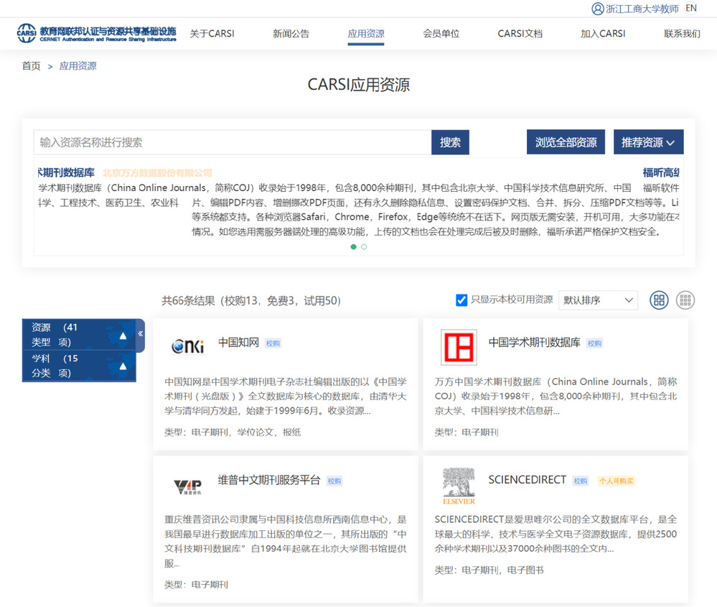
Task: Switch to large grid view icon
Action: pos(658,300)
